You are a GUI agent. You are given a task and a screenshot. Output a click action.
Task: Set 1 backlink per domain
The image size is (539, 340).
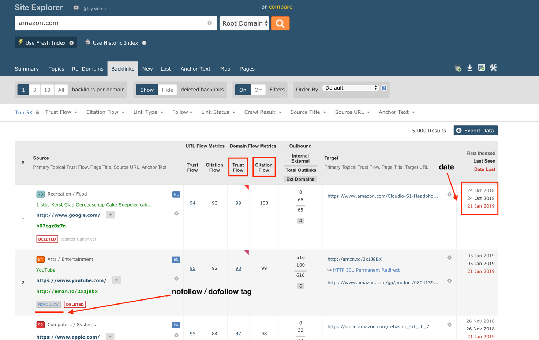pos(23,90)
